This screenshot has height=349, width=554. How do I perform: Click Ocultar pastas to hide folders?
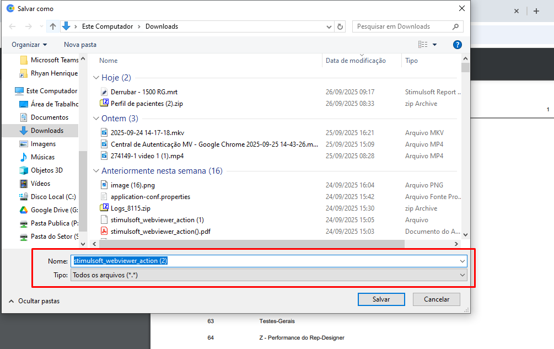(34, 301)
